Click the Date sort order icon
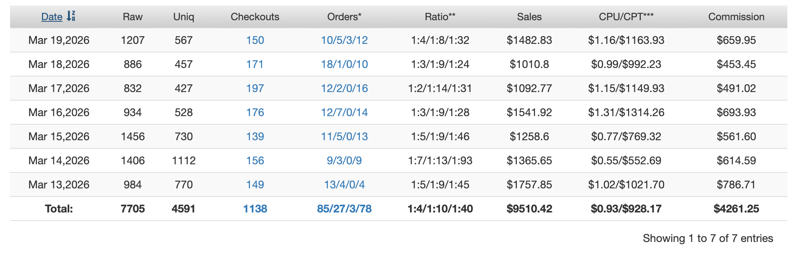 (x=71, y=16)
